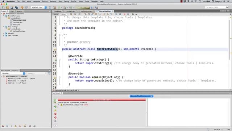Collapse the Test Packages tree node

[4, 27]
